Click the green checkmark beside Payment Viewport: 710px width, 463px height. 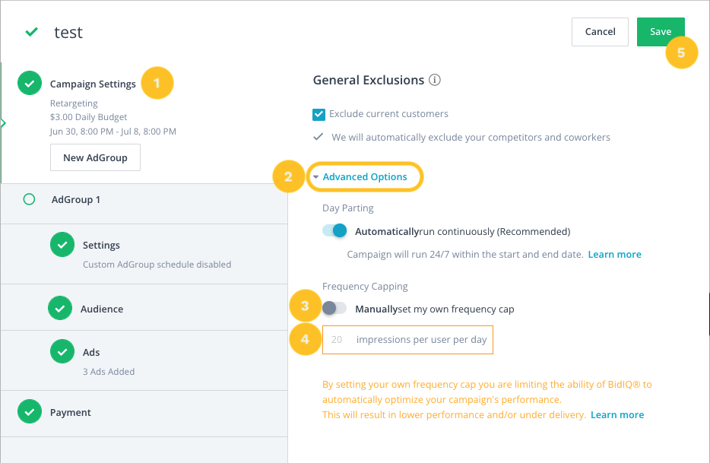coord(28,412)
